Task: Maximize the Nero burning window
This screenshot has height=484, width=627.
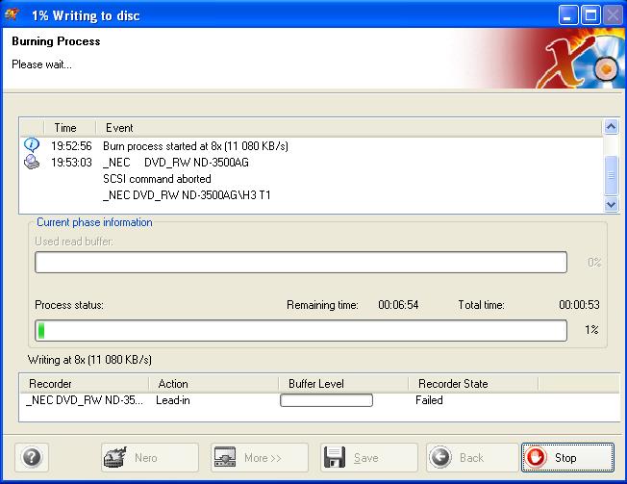Action: coord(590,15)
